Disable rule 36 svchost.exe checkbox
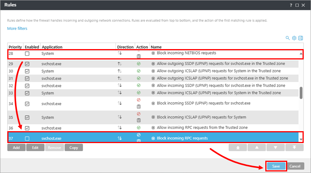 tap(27, 128)
